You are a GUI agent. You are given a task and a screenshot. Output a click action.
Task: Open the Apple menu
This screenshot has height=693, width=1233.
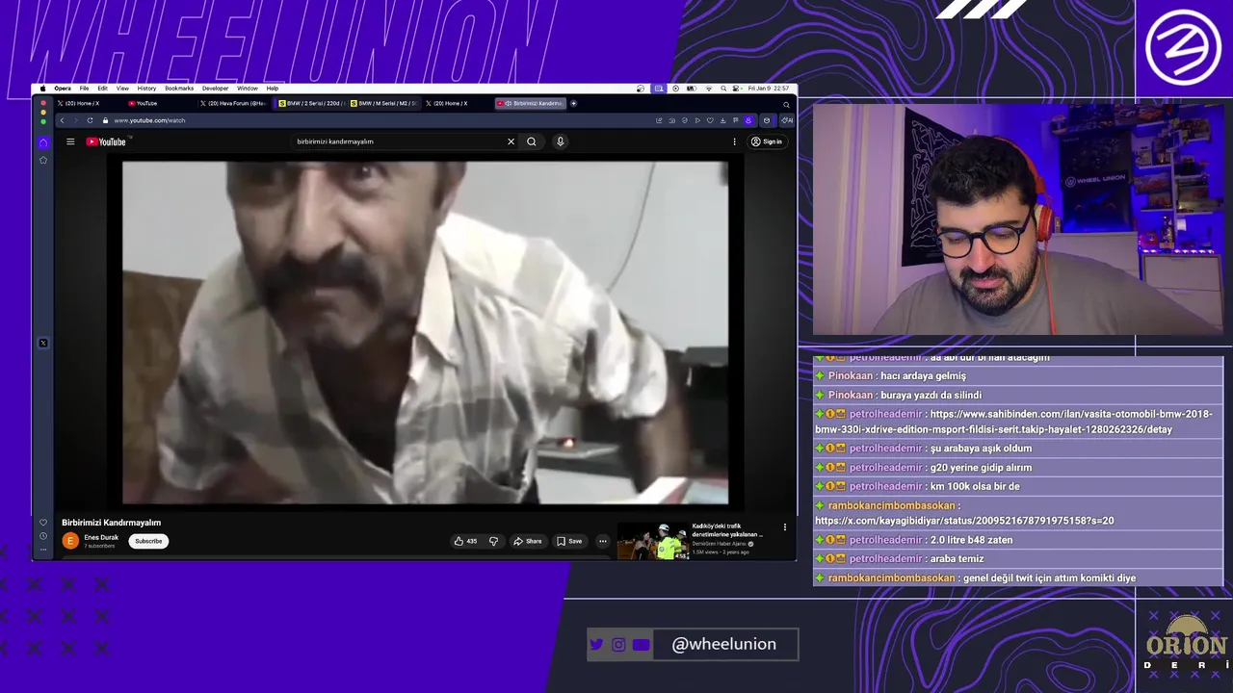(42, 89)
